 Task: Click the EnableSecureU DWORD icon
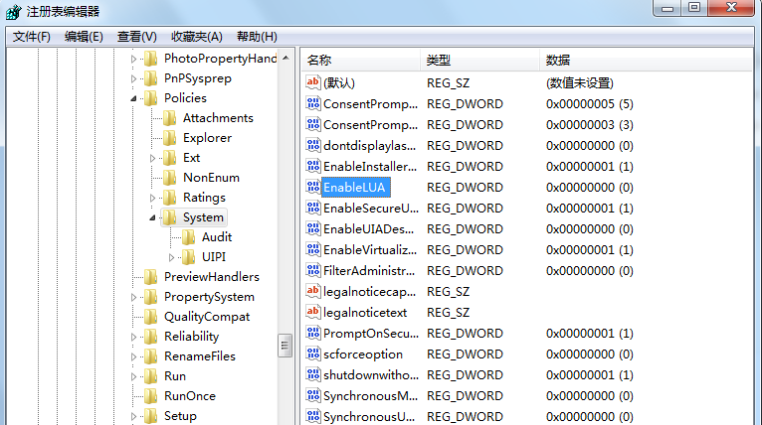point(313,208)
